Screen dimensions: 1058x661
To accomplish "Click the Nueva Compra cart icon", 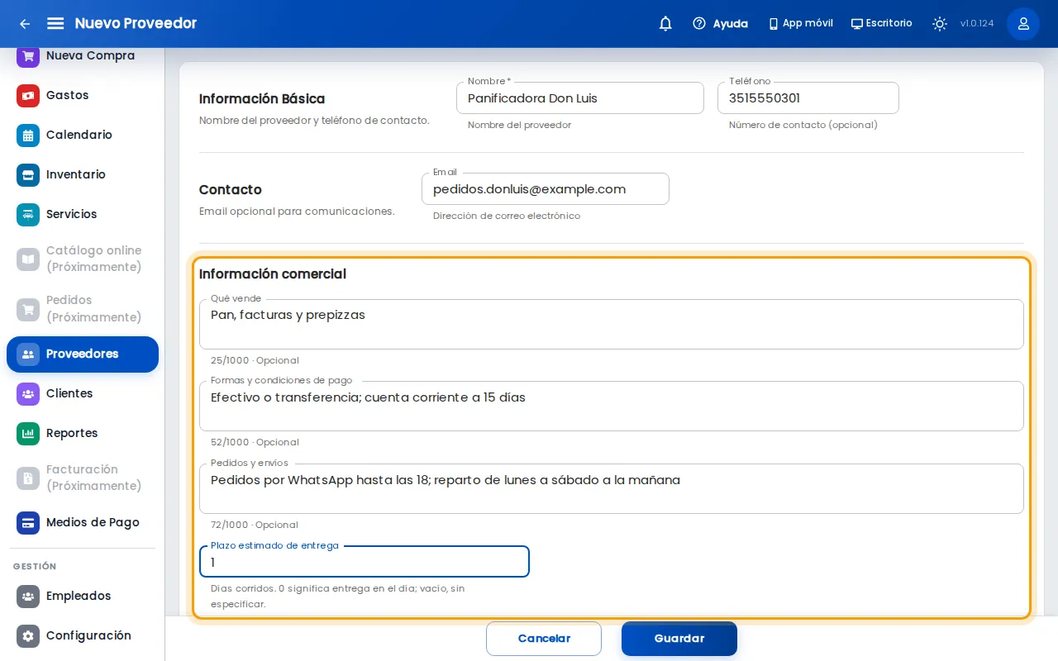I will pyautogui.click(x=28, y=56).
